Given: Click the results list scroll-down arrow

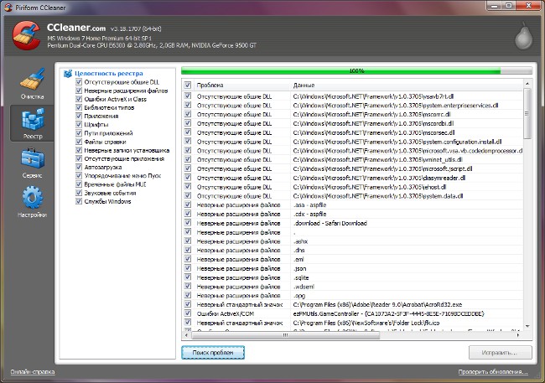Looking at the screenshot, I should [527, 326].
